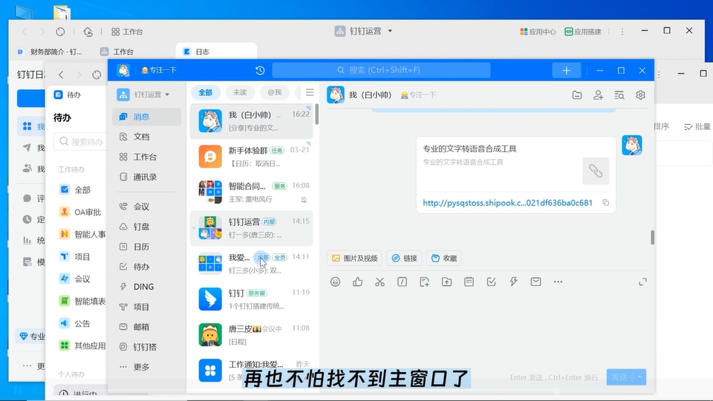Click copy icon beside the shared link

point(606,203)
